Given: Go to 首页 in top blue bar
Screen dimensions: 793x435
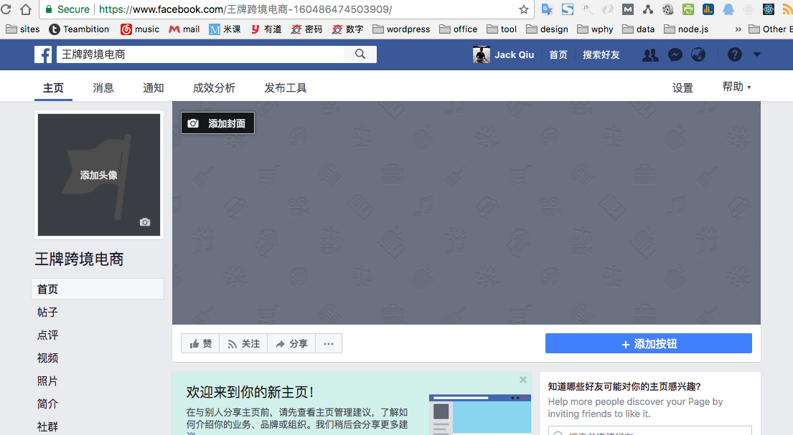Looking at the screenshot, I should [x=558, y=54].
